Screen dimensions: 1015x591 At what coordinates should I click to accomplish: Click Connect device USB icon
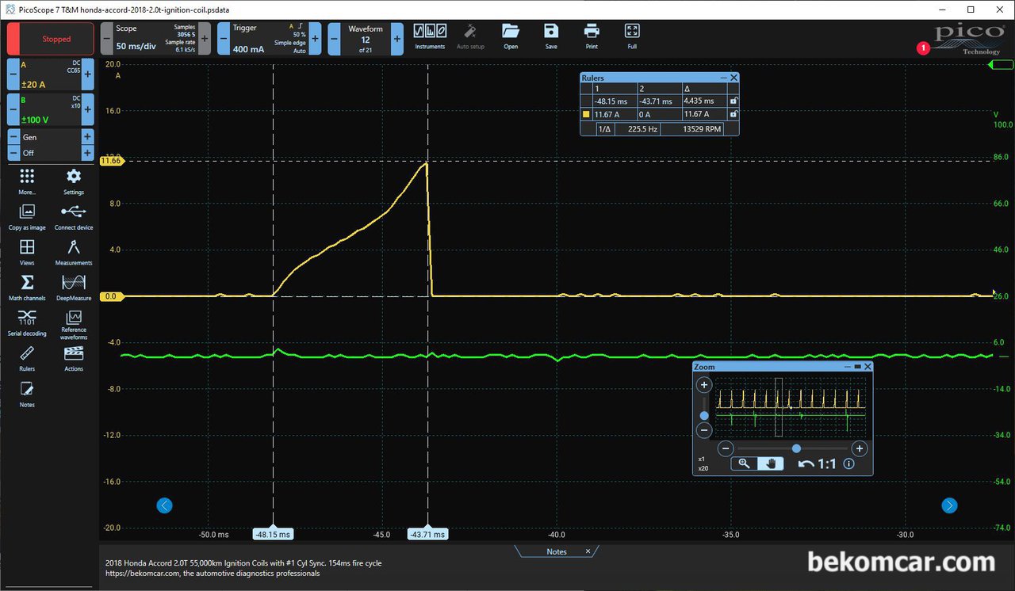pos(74,216)
